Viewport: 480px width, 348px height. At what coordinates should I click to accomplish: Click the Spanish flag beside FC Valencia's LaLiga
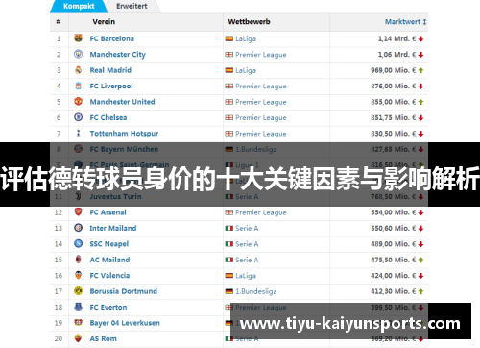229,276
